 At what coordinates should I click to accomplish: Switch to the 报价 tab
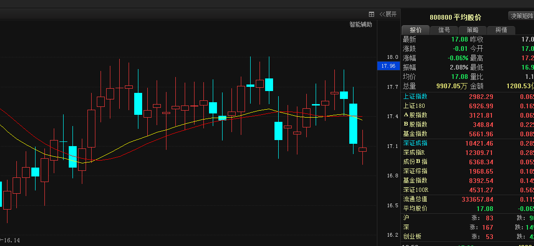tap(416, 30)
